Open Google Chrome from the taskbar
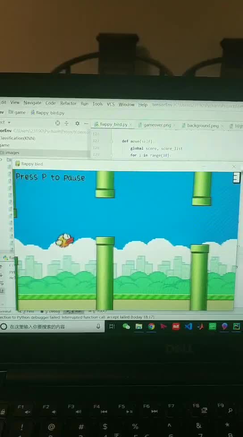Image resolution: width=243 pixels, height=437 pixels. click(151, 326)
